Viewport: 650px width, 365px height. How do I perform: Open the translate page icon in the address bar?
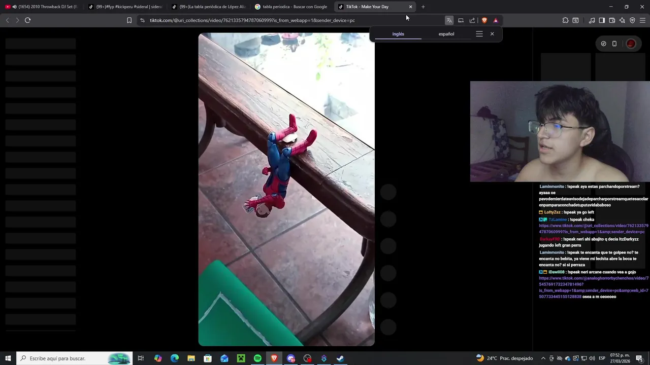tap(449, 20)
